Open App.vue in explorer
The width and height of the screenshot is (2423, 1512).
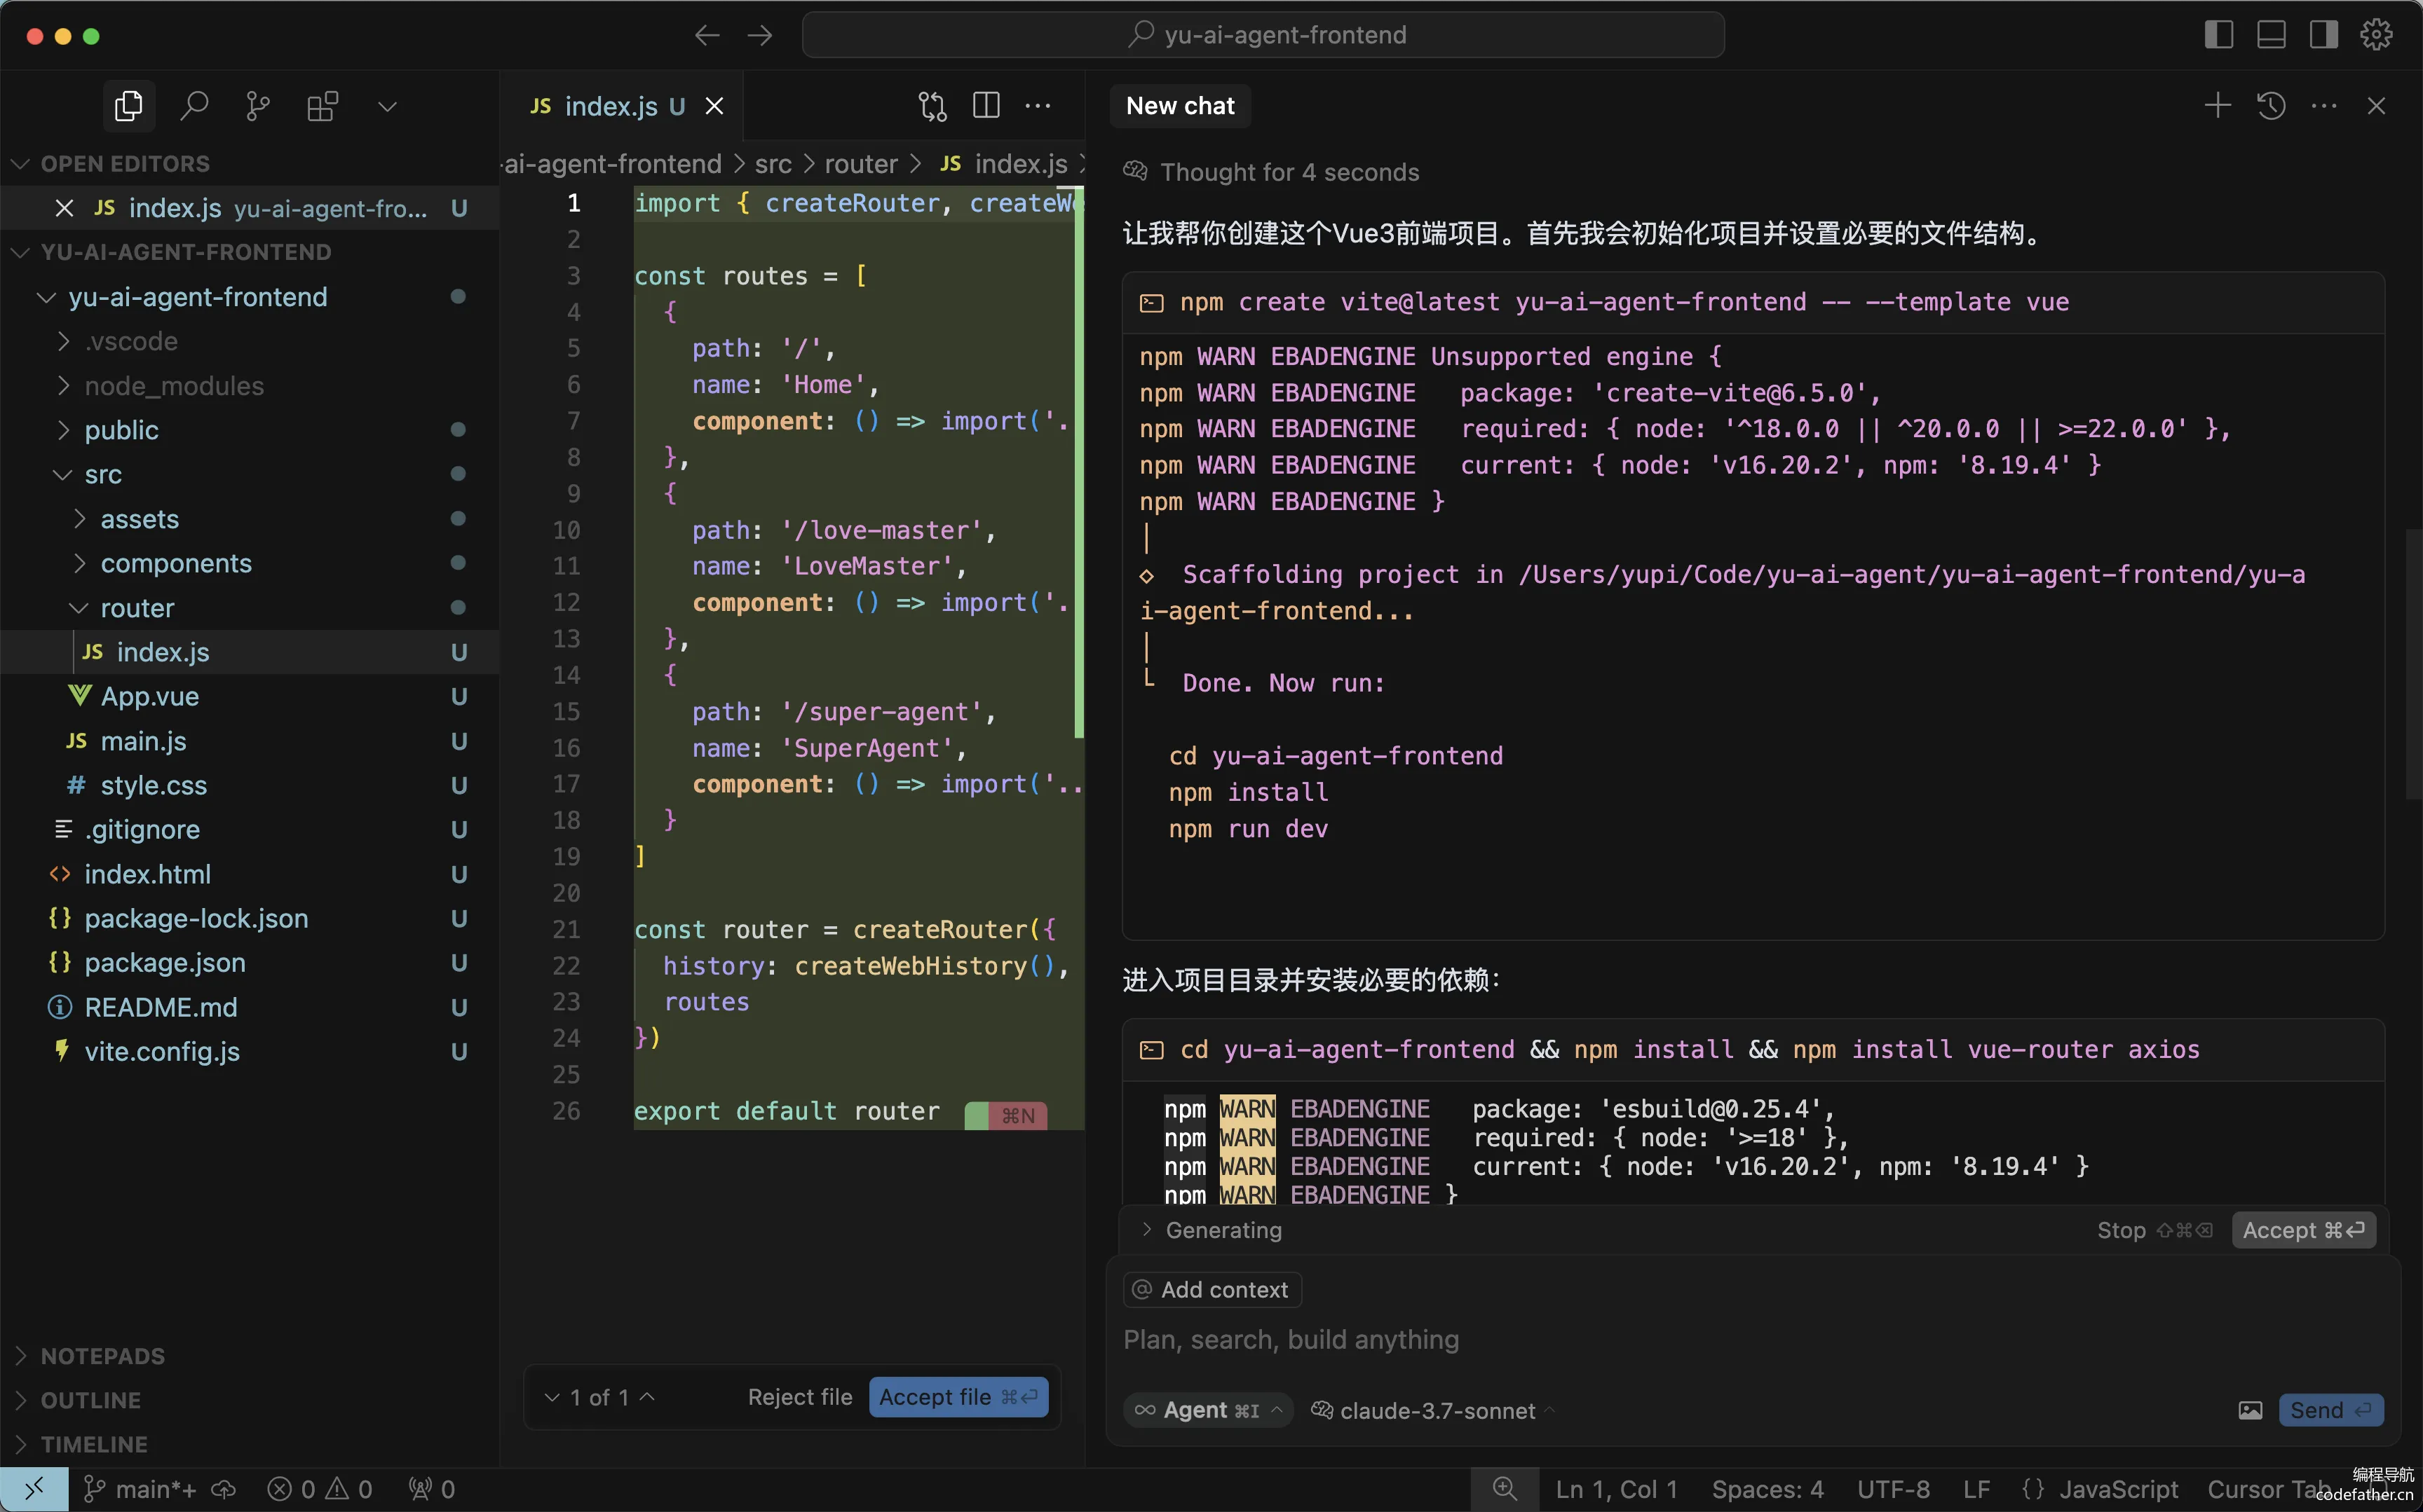(x=250, y=696)
